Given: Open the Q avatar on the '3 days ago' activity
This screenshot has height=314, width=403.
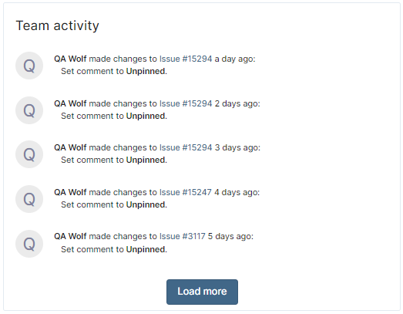Looking at the screenshot, I should pyautogui.click(x=29, y=154).
